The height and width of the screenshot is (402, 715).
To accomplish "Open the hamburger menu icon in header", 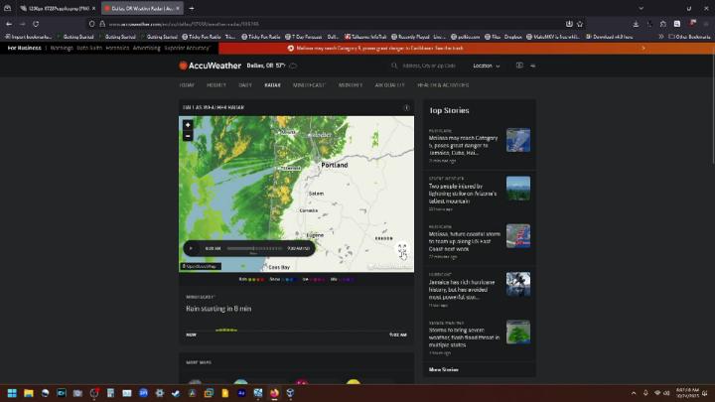I will pos(533,66).
